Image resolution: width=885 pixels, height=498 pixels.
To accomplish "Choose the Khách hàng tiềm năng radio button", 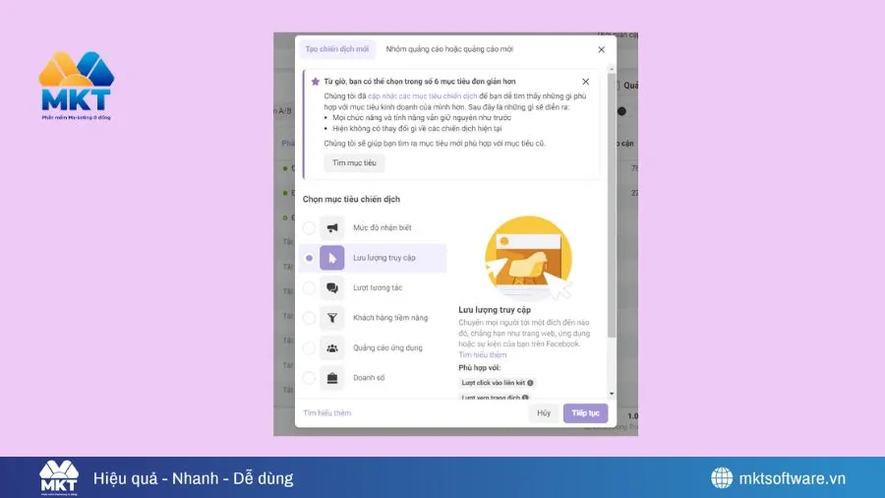I will [x=309, y=317].
